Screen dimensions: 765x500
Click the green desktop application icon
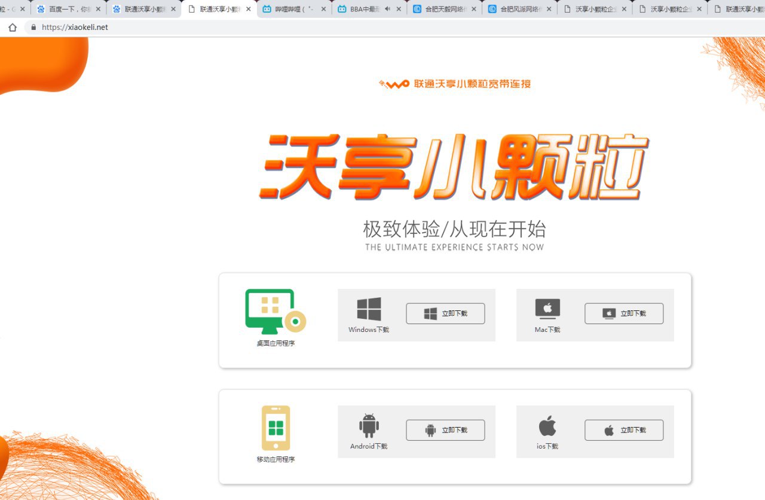[x=276, y=312]
